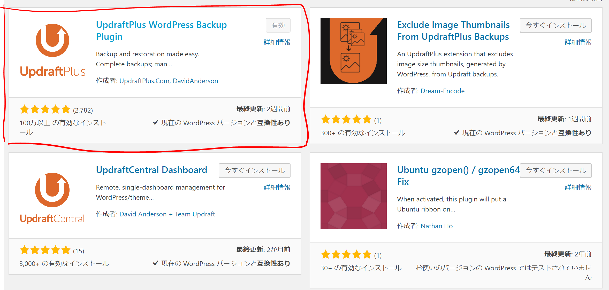Open 詳細情報 for Ubuntu gzopen Fix plugin
This screenshot has height=290, width=609.
coord(578,187)
